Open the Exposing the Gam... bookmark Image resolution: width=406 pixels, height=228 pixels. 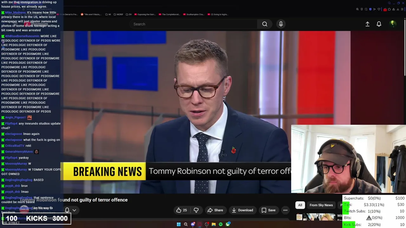(145, 14)
